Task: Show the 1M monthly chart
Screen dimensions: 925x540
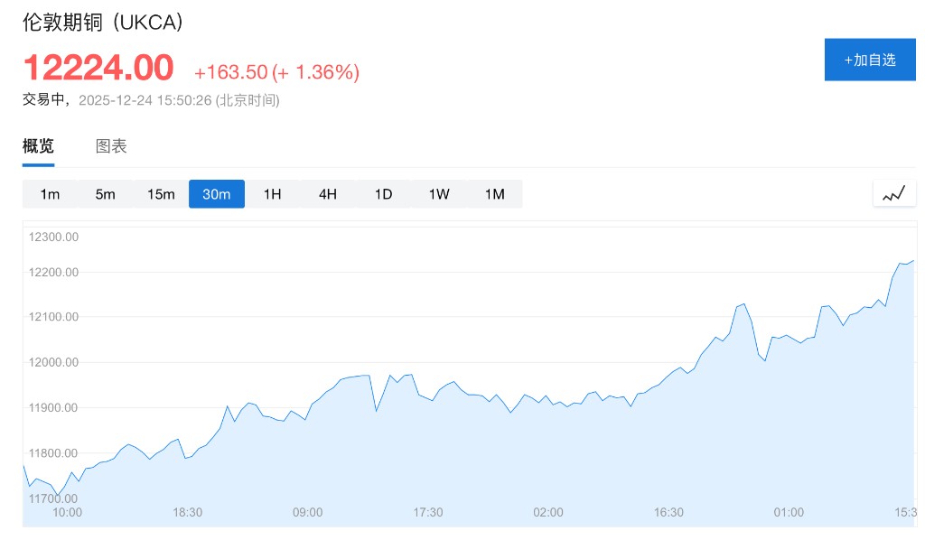Action: pyautogui.click(x=494, y=194)
